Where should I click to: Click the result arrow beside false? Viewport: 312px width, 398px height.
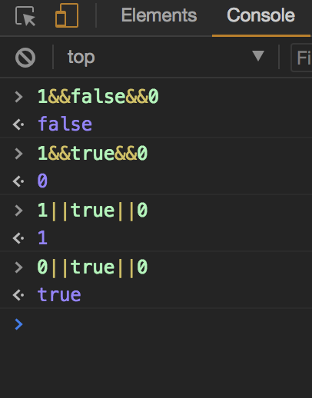tap(18, 124)
